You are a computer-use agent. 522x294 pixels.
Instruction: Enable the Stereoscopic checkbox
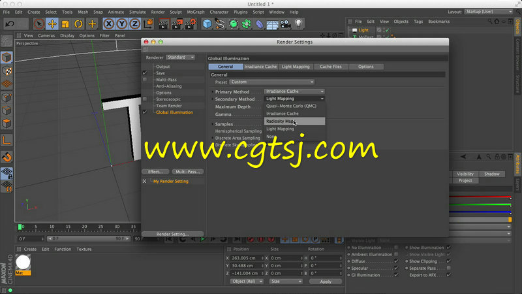click(x=145, y=99)
